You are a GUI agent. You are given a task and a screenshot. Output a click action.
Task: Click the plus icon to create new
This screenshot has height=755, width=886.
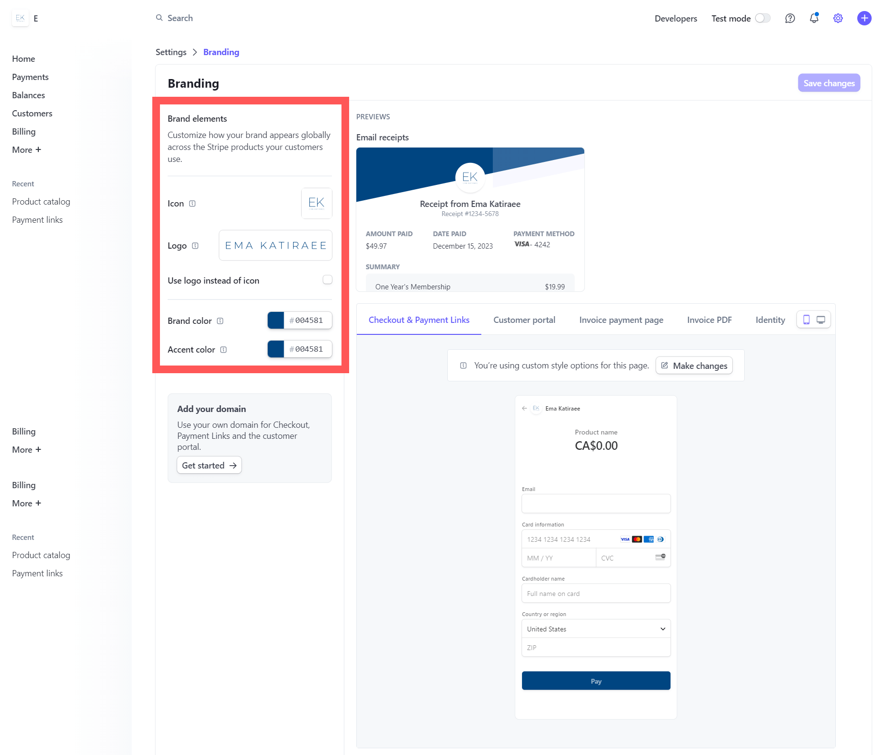pos(864,18)
